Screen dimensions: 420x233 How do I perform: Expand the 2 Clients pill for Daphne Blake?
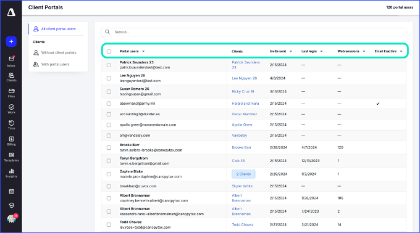pyautogui.click(x=243, y=174)
